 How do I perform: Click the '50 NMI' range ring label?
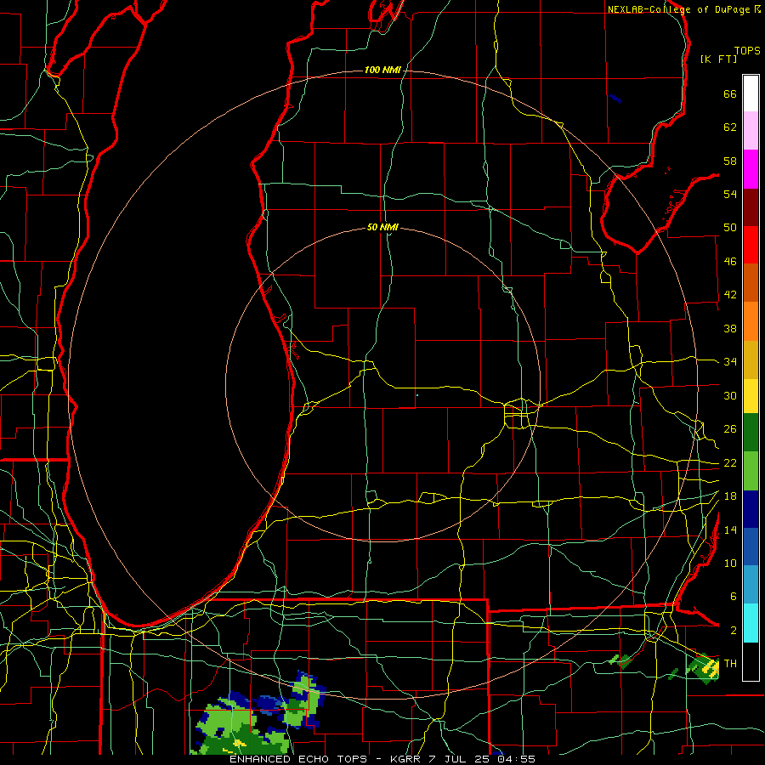click(382, 227)
